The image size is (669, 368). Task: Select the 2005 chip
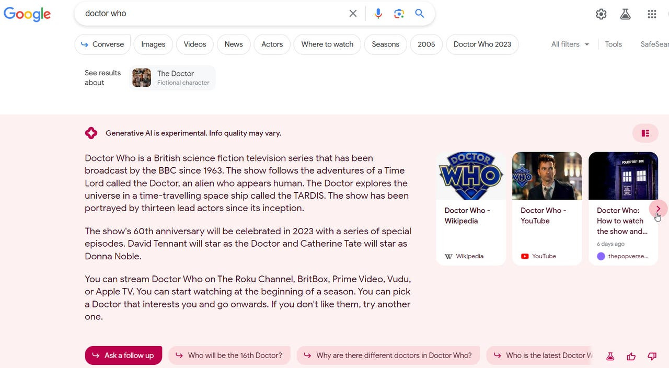(426, 44)
